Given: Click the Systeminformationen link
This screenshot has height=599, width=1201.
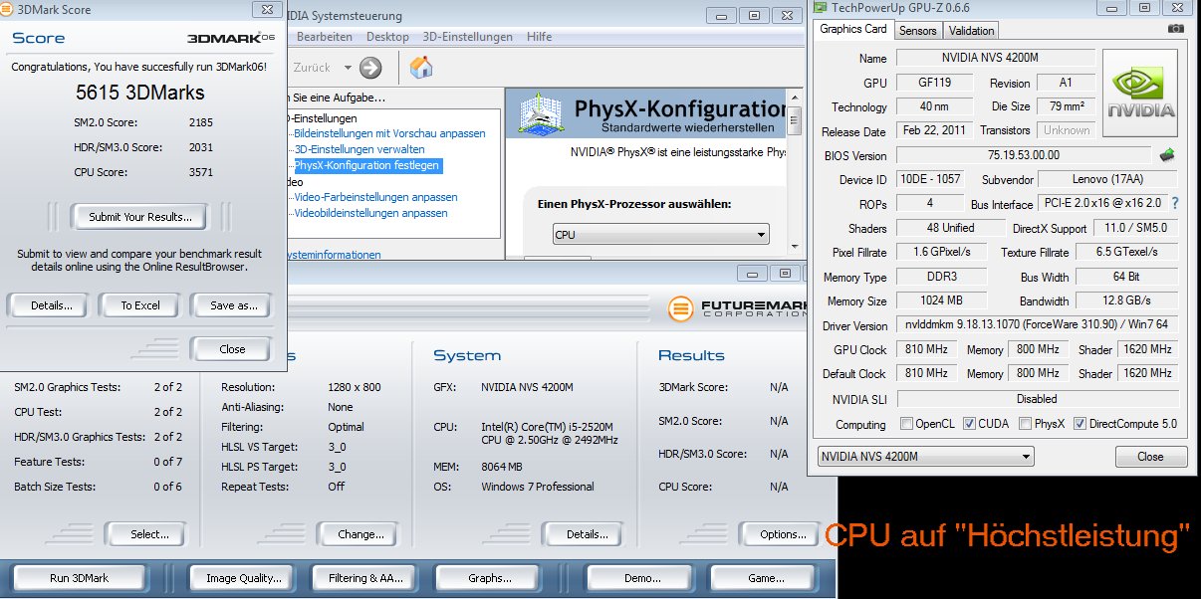Looking at the screenshot, I should coord(333,255).
